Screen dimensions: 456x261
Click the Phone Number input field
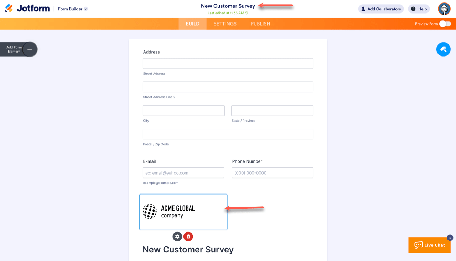[x=273, y=173]
